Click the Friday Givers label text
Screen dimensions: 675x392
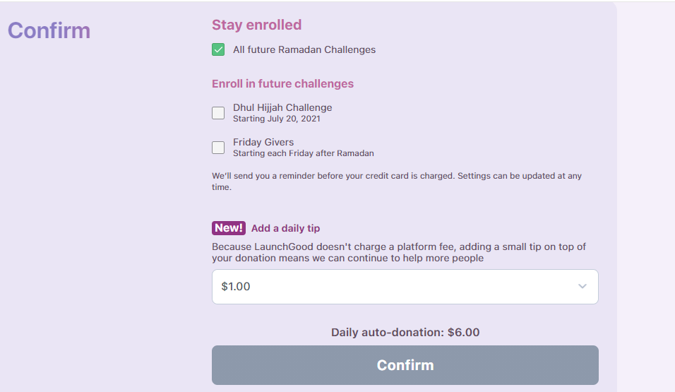[x=263, y=142]
